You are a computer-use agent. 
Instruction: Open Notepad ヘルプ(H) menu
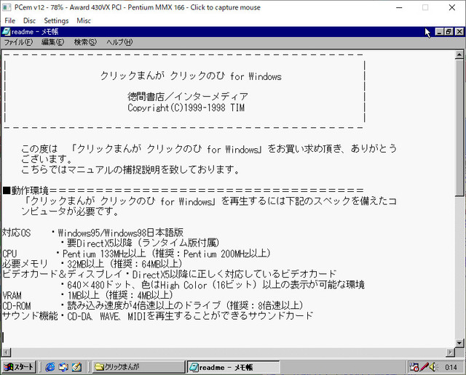(119, 42)
